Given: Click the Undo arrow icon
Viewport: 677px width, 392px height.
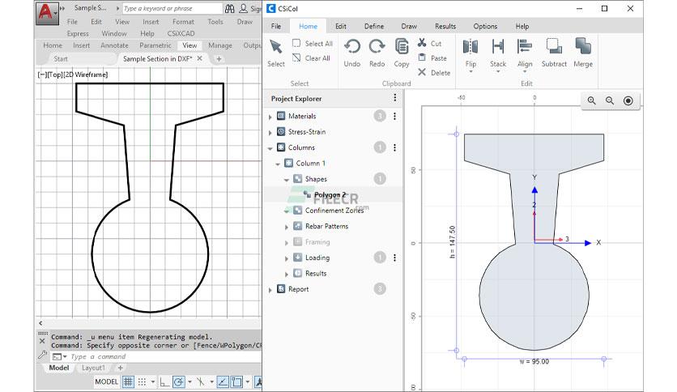Looking at the screenshot, I should (352, 47).
